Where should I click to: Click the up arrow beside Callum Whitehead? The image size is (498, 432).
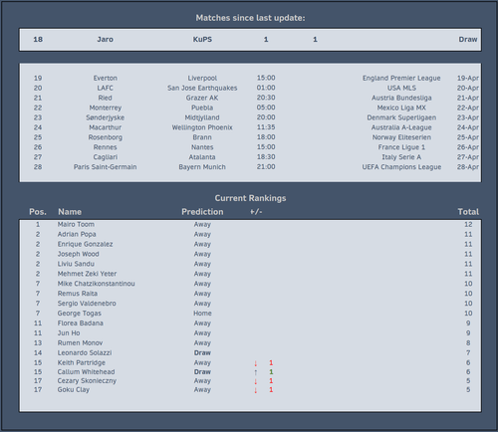coord(256,372)
